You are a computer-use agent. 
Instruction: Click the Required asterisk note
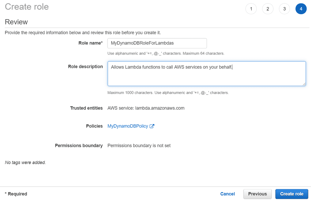(16, 194)
